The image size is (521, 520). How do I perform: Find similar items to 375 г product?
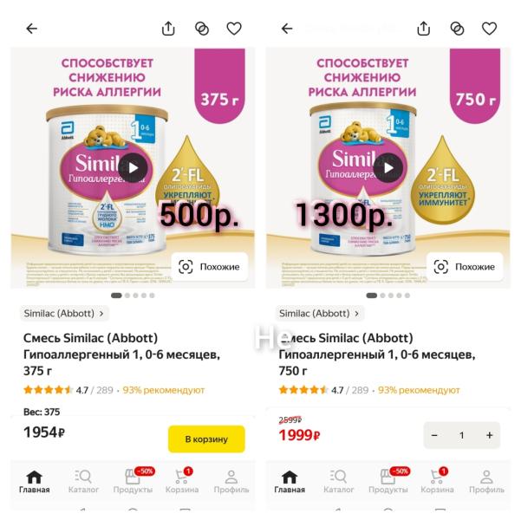(210, 267)
